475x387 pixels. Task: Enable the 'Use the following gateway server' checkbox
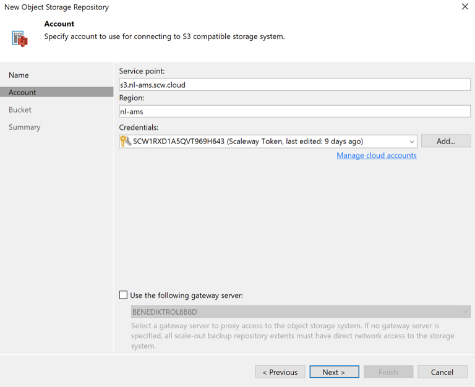coord(124,296)
